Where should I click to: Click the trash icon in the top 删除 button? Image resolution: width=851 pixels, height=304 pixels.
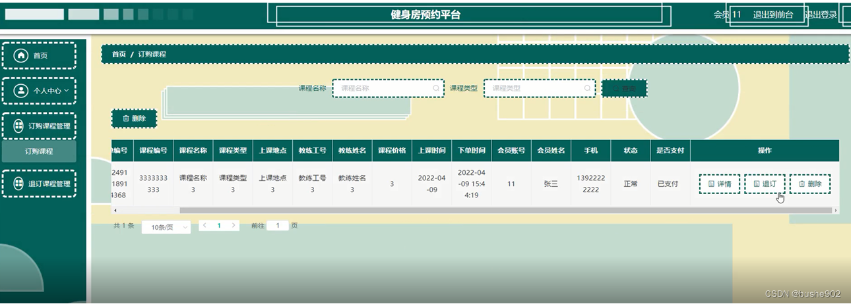point(125,118)
